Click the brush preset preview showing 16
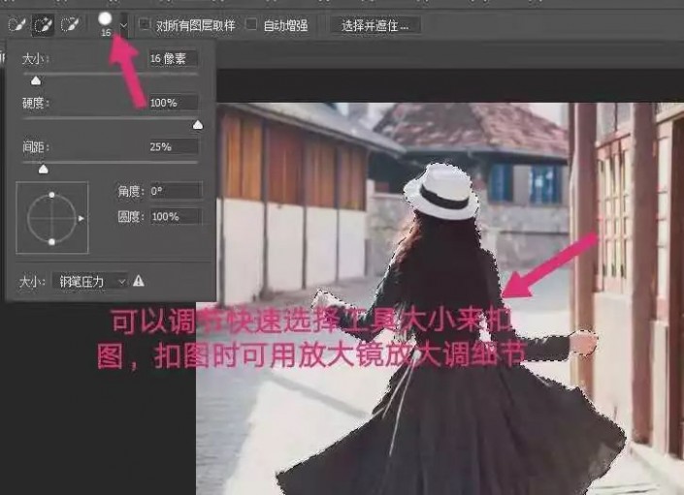Viewport: 684px width, 495px height. [105, 23]
